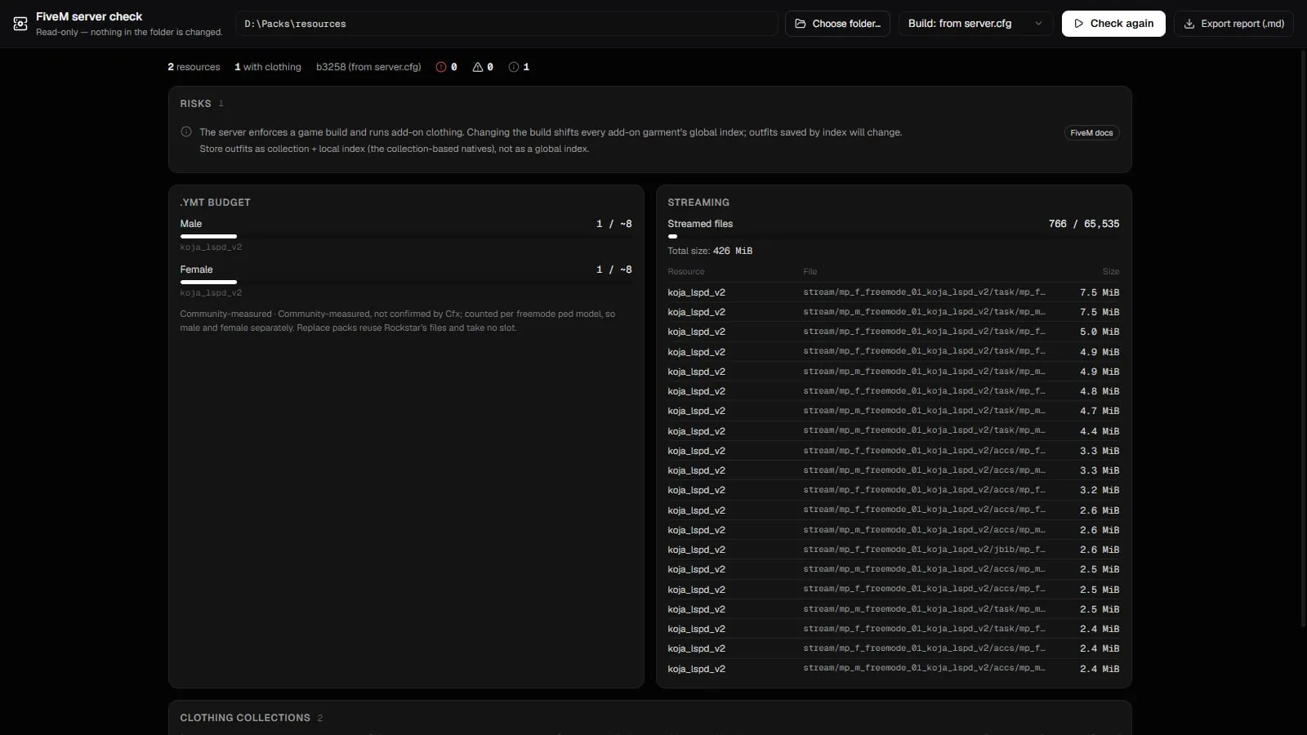Click the '3.2 MiB' size cell

1100,490
